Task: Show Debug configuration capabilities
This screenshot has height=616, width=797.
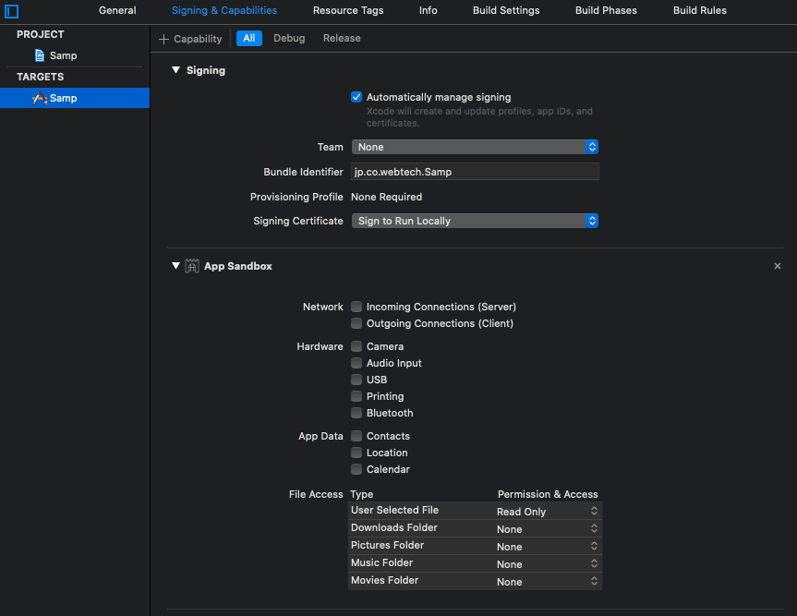Action: [289, 38]
